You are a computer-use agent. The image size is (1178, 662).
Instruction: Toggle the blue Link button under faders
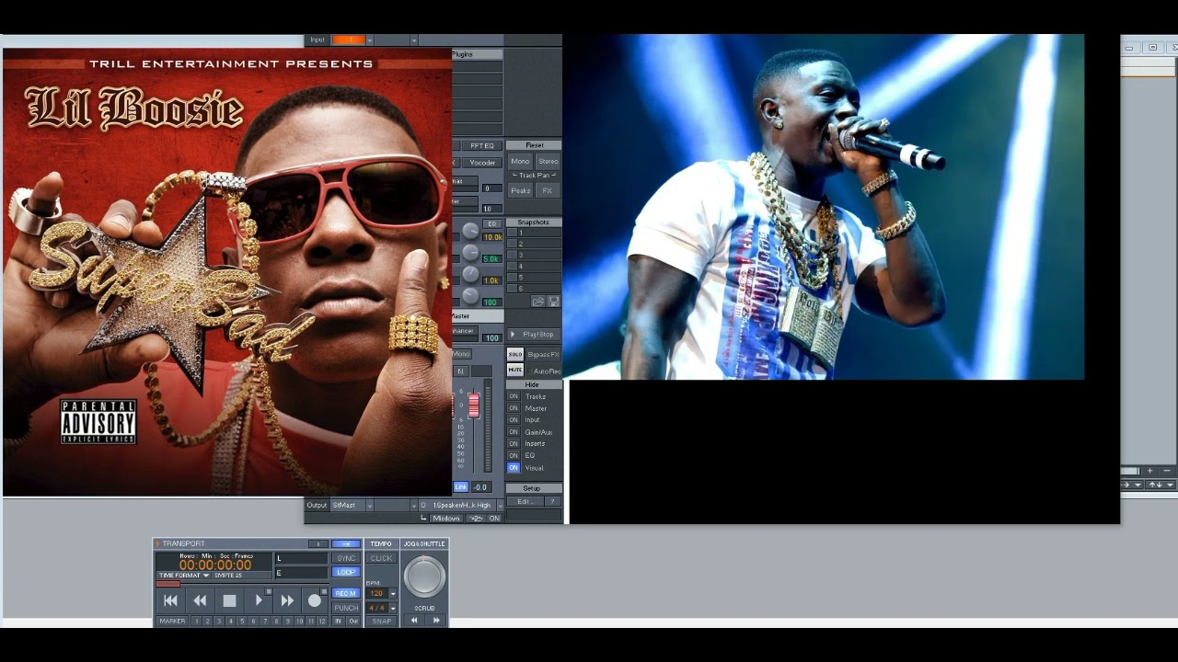461,487
